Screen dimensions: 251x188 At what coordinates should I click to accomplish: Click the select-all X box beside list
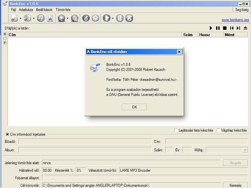(5, 34)
